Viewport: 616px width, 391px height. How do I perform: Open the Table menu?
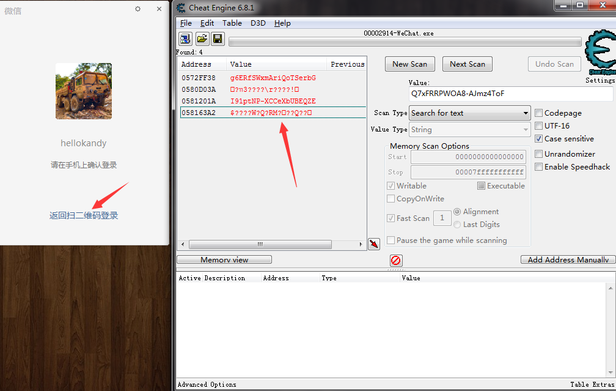pyautogui.click(x=232, y=23)
